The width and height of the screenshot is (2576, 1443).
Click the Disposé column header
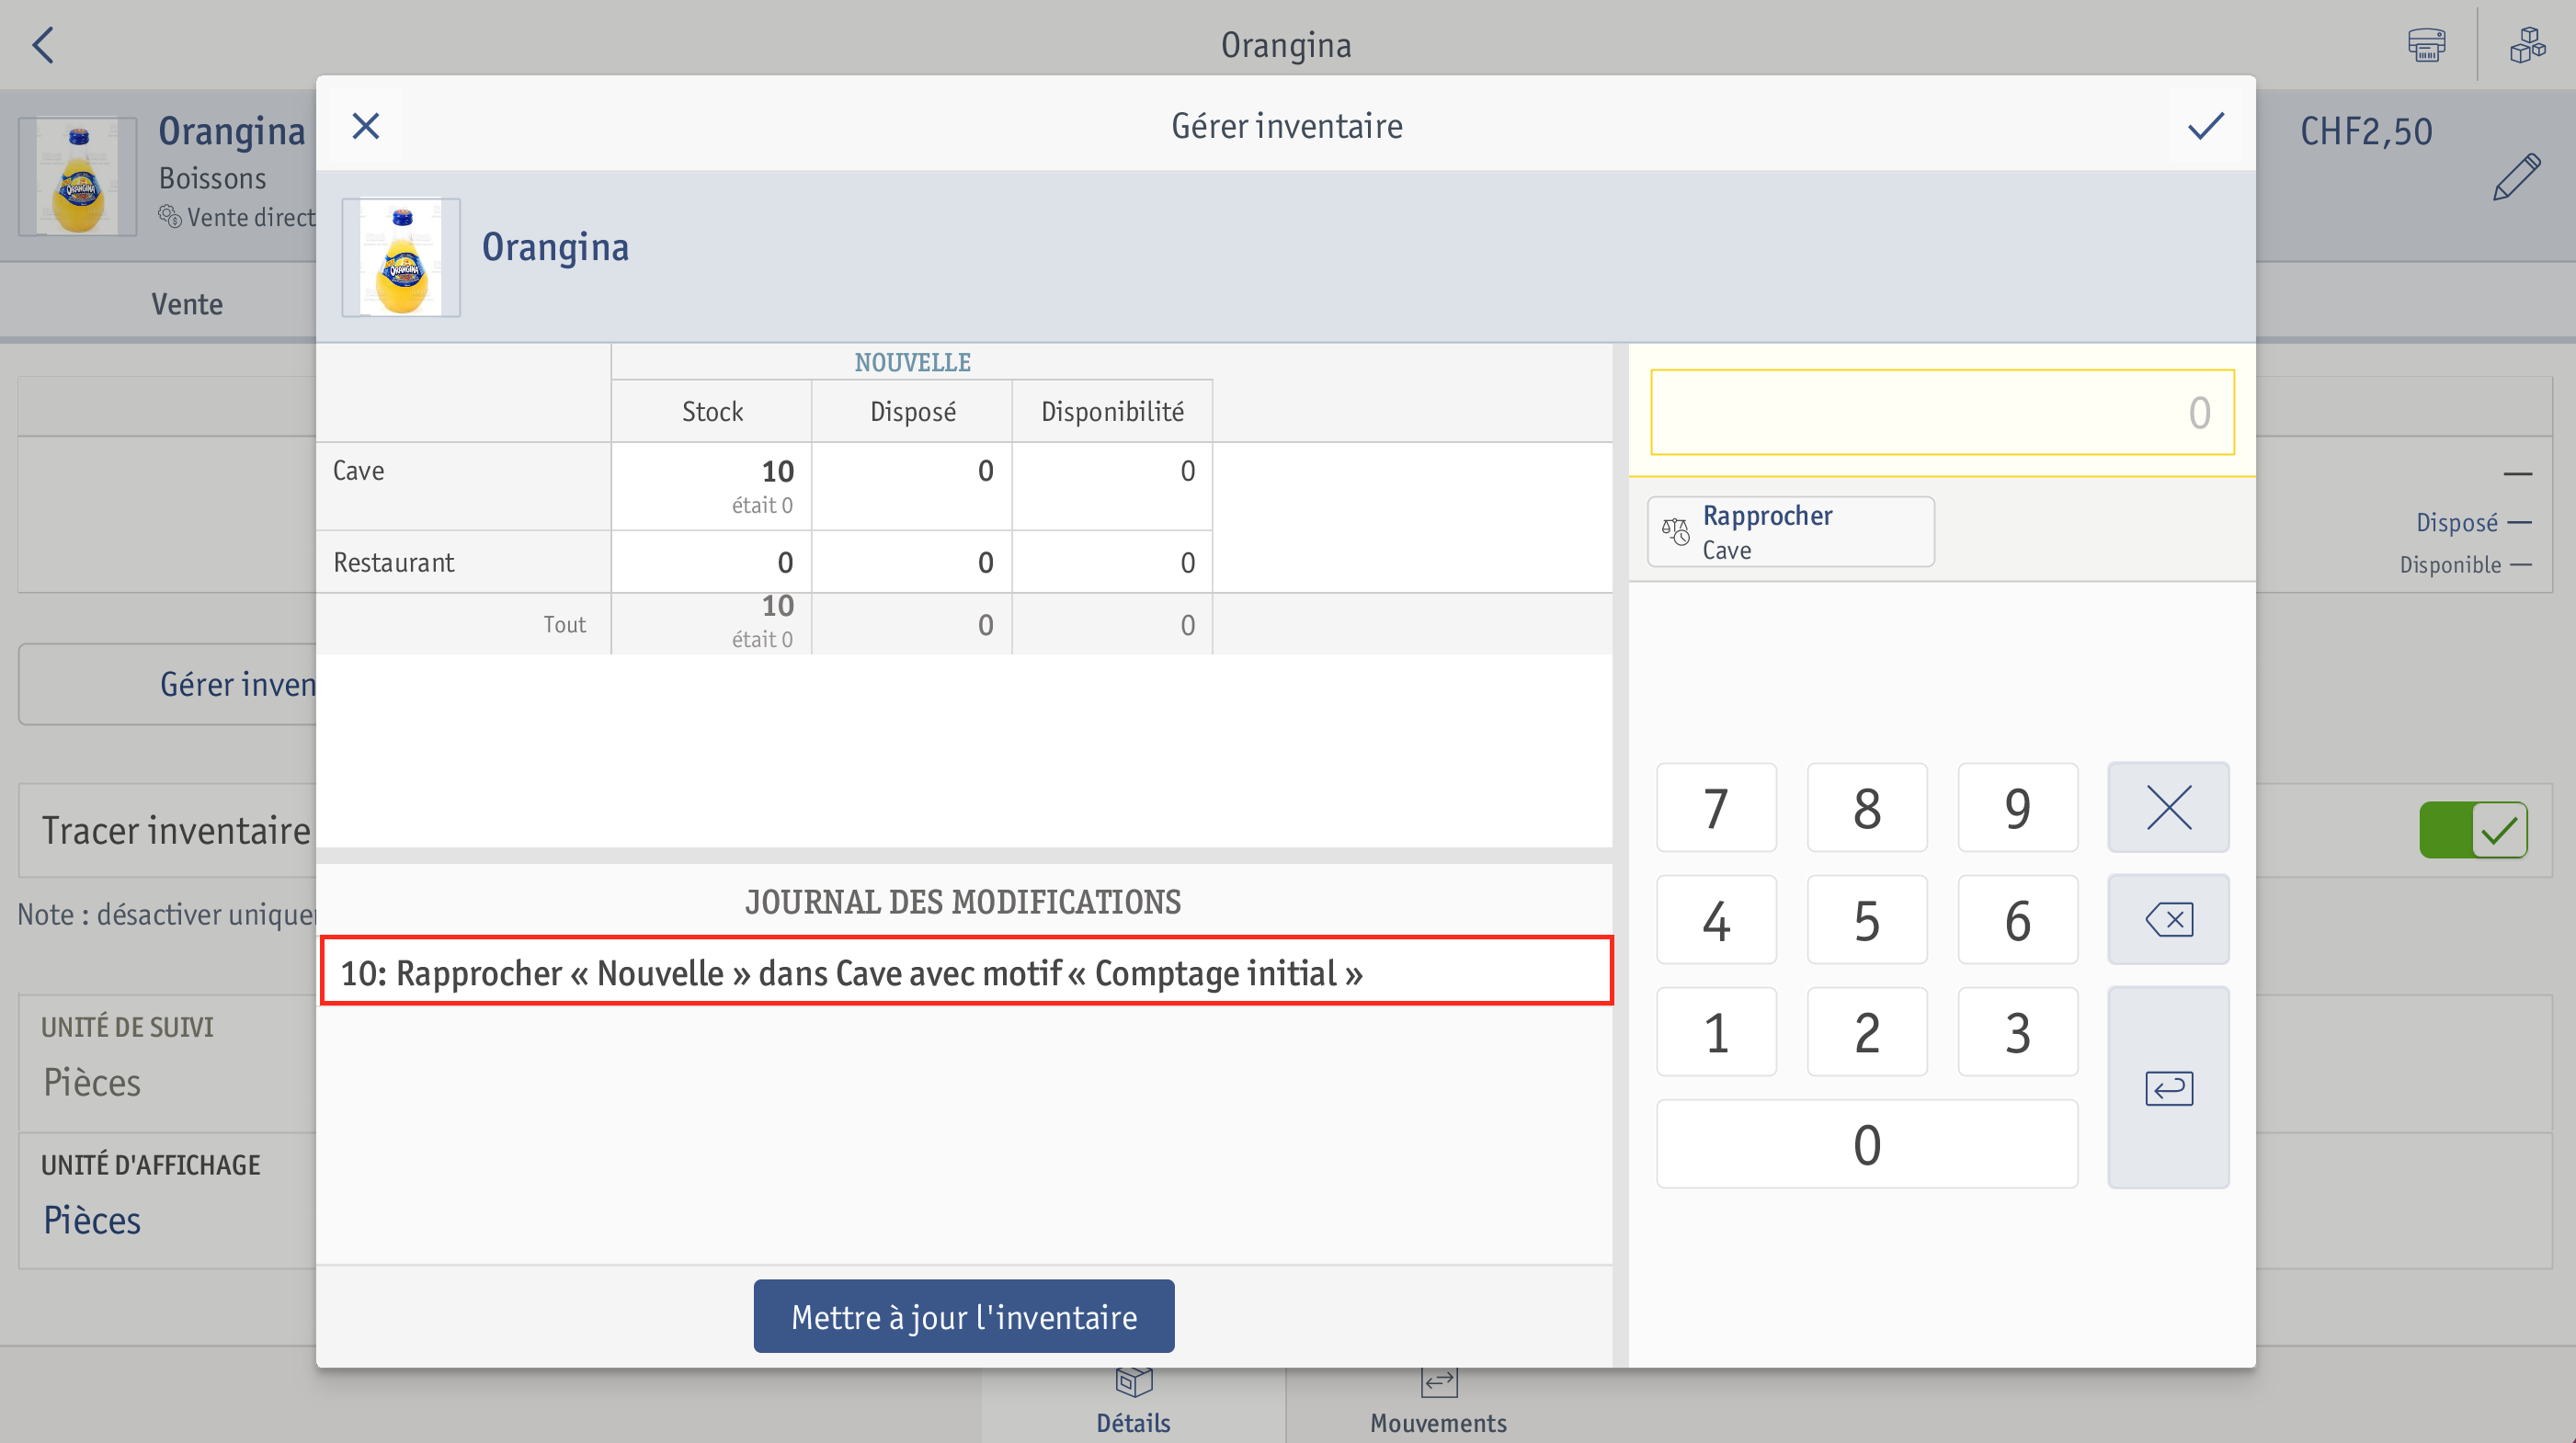pyautogui.click(x=912, y=411)
